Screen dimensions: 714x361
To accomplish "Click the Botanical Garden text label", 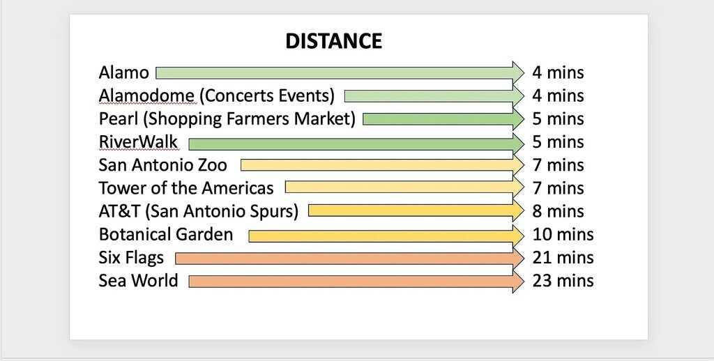I will [166, 234].
